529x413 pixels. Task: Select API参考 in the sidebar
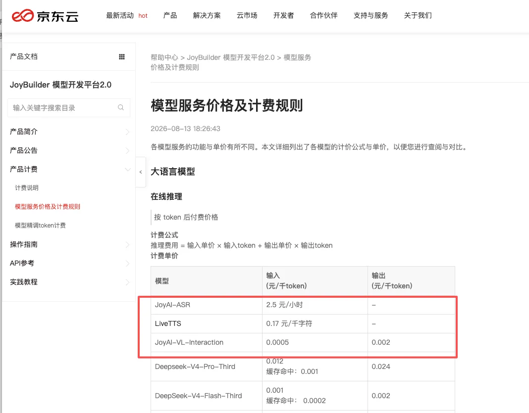pos(22,263)
